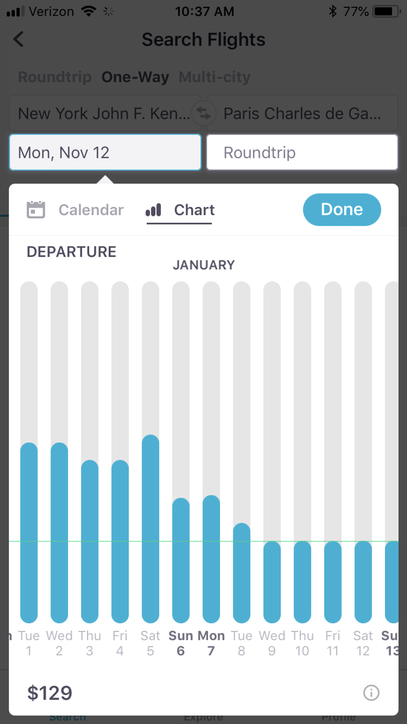The height and width of the screenshot is (724, 407).
Task: Tap the battery status icon
Action: [386, 11]
